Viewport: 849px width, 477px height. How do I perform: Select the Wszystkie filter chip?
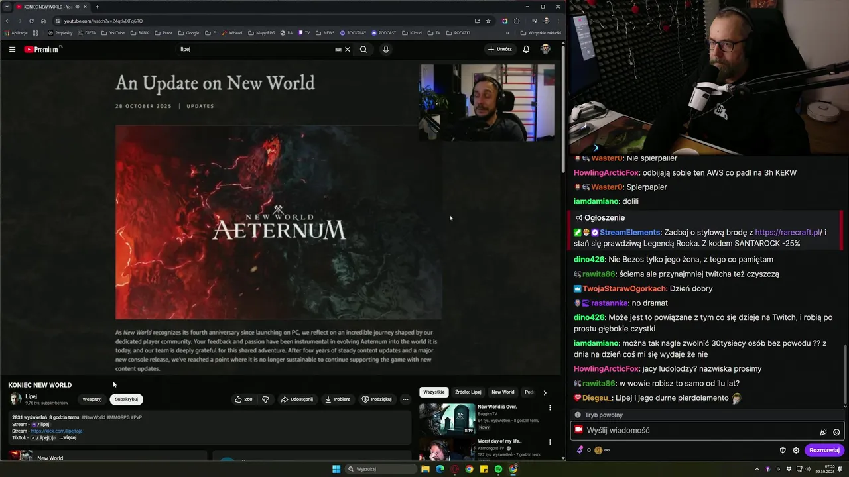coord(434,392)
